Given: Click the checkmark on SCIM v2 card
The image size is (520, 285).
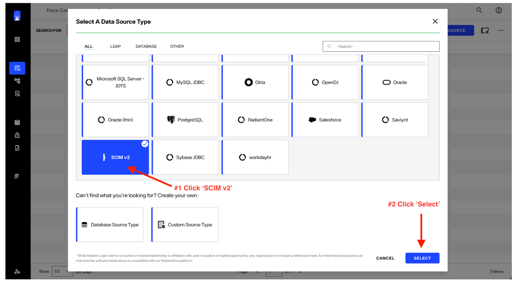Looking at the screenshot, I should 145,144.
